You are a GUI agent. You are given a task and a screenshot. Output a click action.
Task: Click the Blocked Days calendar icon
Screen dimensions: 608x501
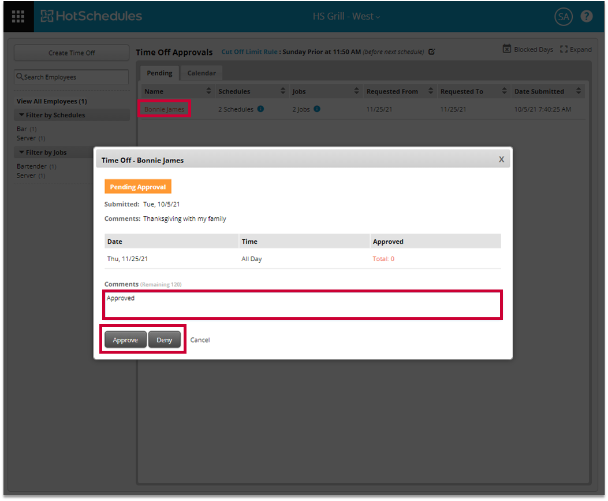tap(506, 49)
